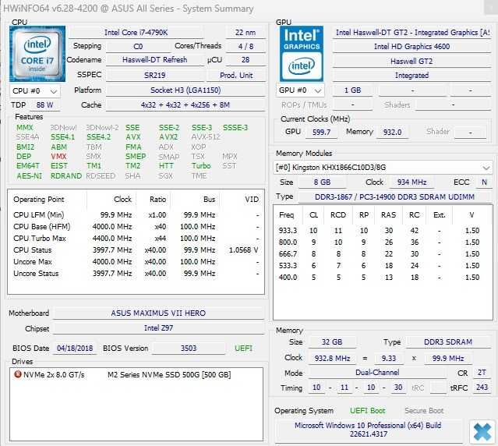Click the VMX feature flag

pos(58,157)
